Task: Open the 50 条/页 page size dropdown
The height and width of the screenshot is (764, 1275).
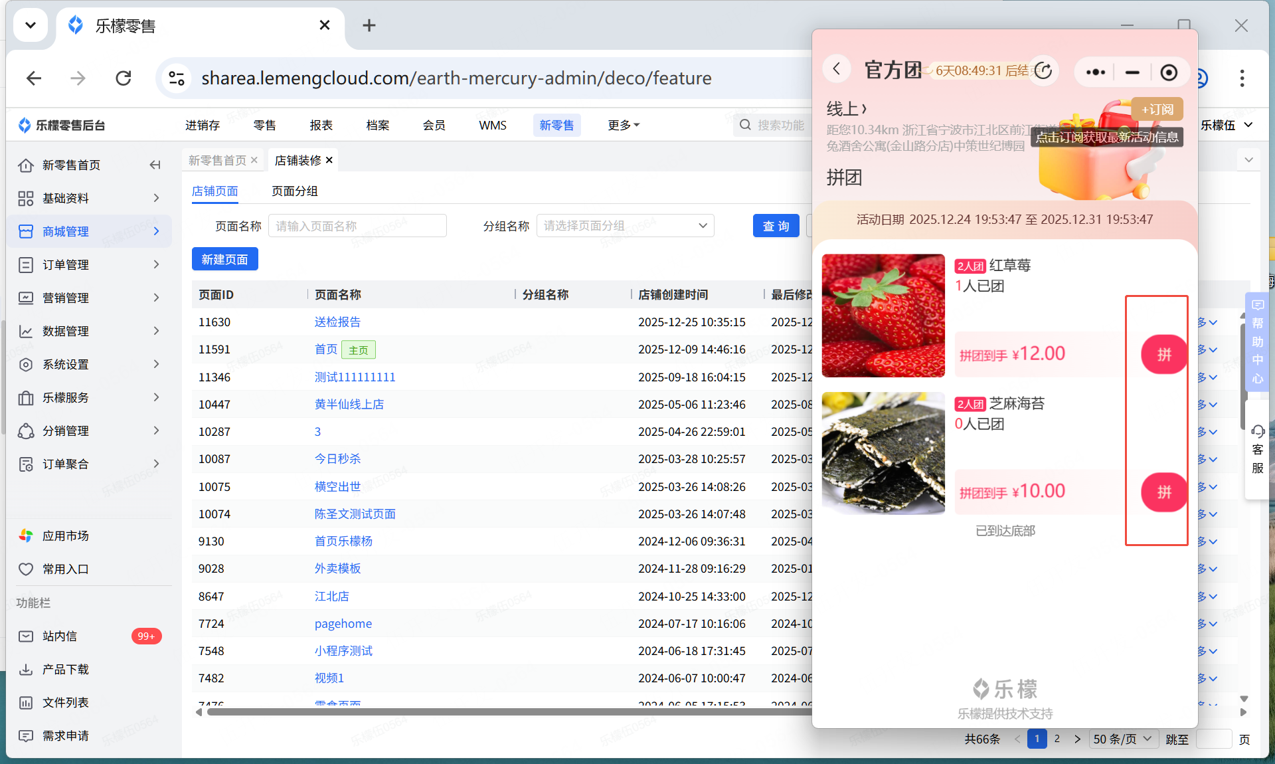Action: [x=1123, y=739]
